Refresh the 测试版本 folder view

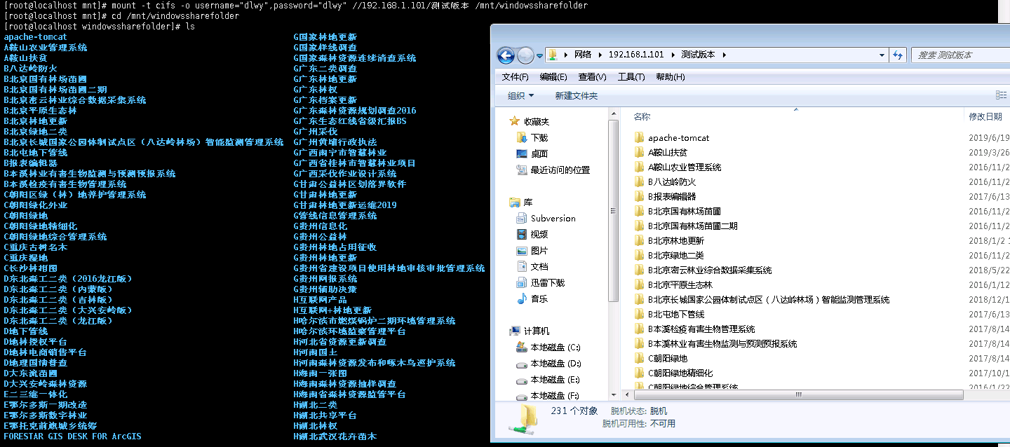898,55
